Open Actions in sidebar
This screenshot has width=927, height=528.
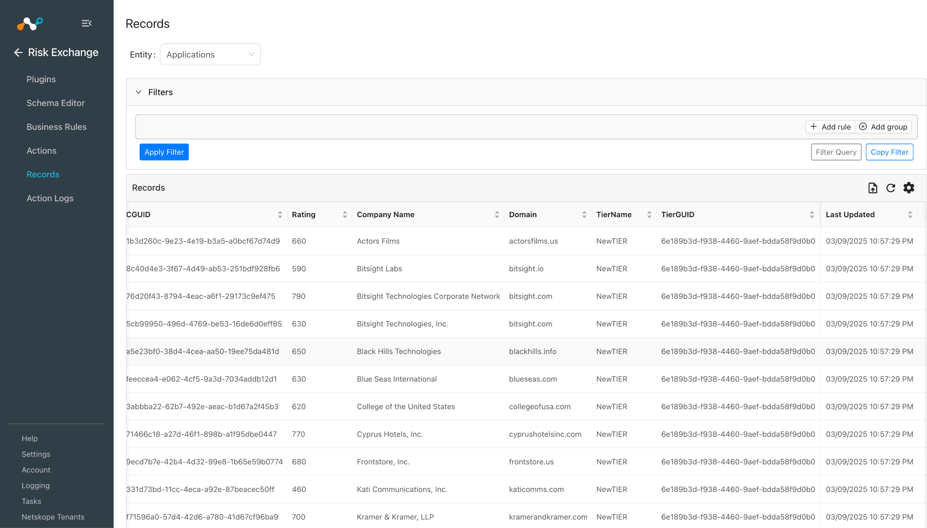click(x=42, y=151)
